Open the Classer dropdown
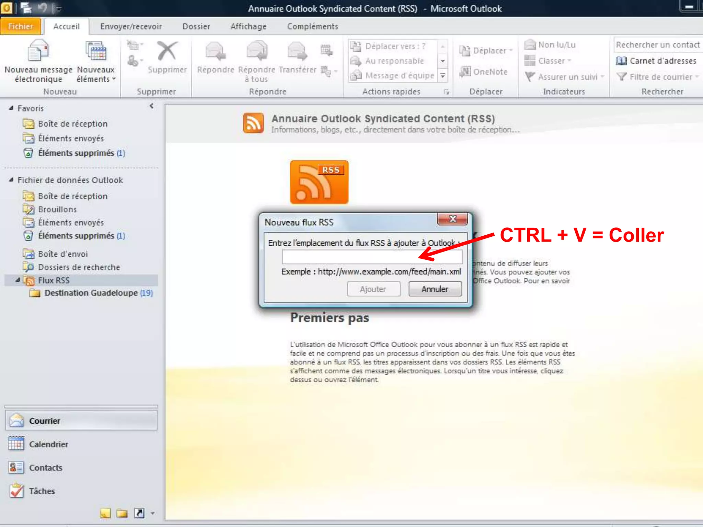The height and width of the screenshot is (527, 703). click(548, 61)
